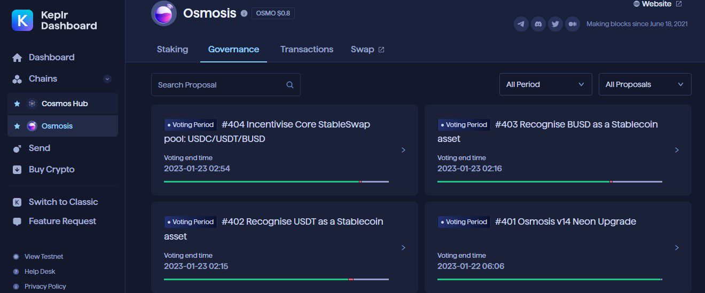This screenshot has height=293, width=705.
Task: Click voting end time 2023-01-22 06:06
Action: 471,266
